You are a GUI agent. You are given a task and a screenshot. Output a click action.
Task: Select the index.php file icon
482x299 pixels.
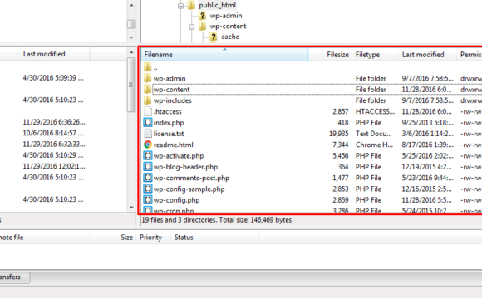click(x=148, y=122)
